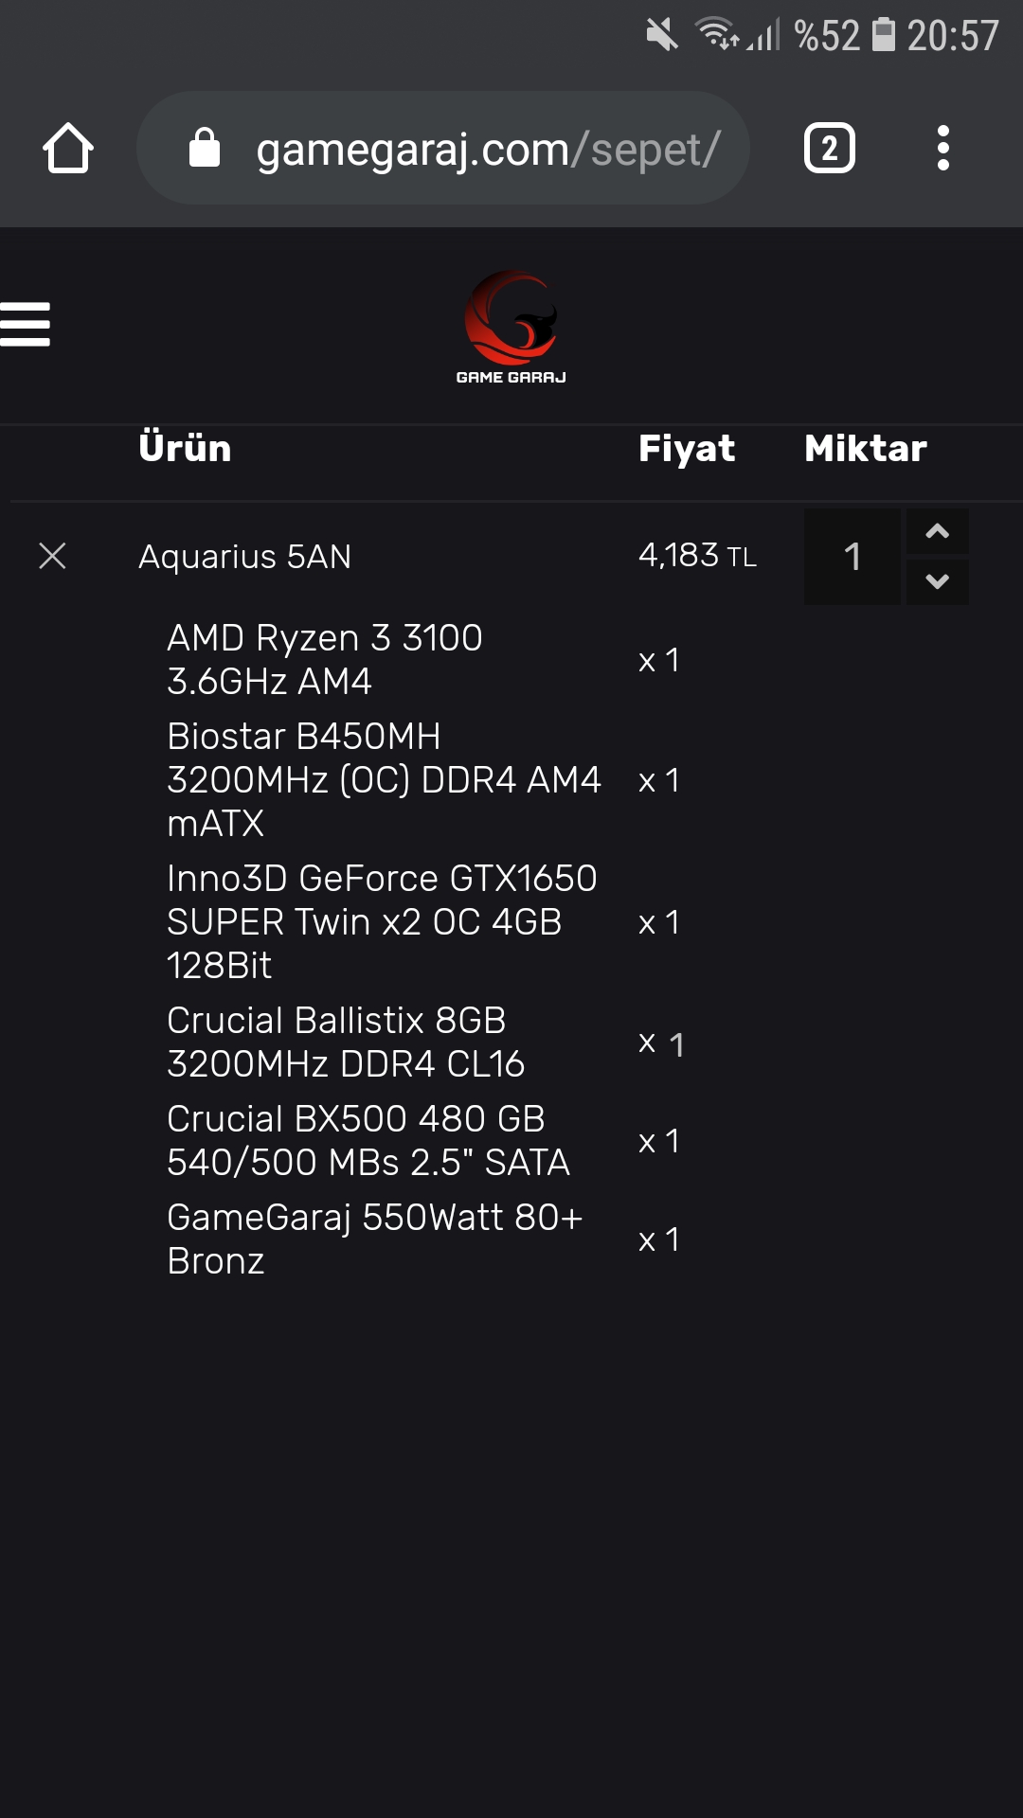
Task: Tap the browser home icon
Action: [x=68, y=149]
